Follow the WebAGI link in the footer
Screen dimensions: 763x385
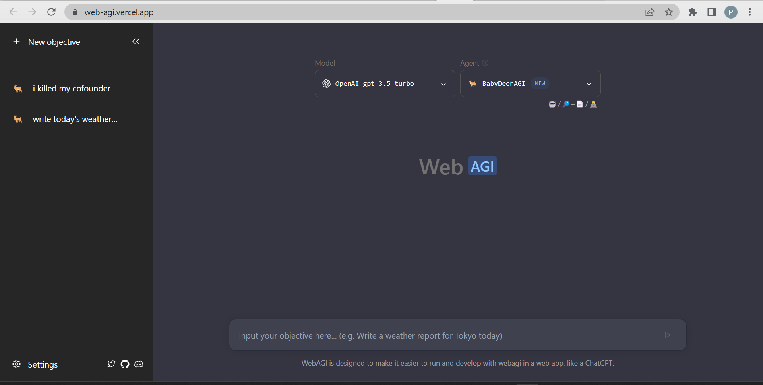(x=314, y=363)
